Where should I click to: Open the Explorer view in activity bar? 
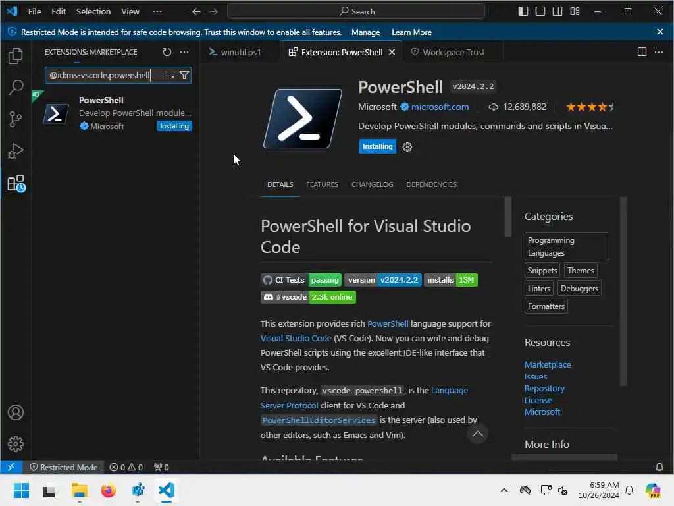coord(16,56)
